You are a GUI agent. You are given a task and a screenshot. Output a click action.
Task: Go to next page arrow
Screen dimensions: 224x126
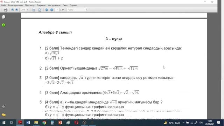[52, 10]
